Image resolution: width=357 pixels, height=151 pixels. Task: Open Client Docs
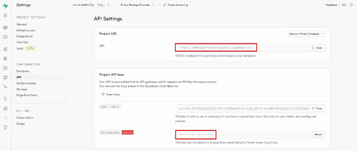coord(111,95)
